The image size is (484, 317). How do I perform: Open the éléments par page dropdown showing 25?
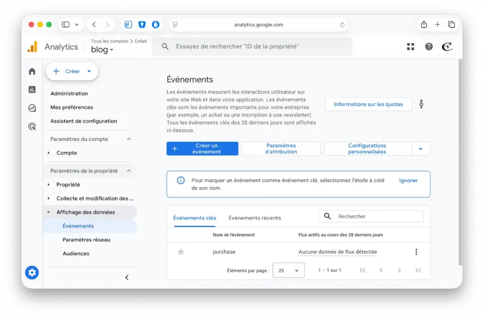coord(288,270)
